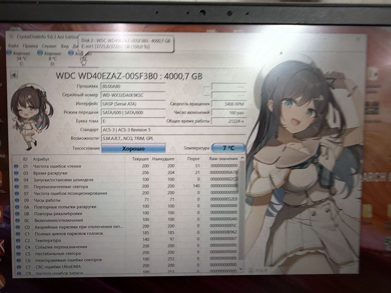The image size is (391, 293).
Task: Select row 'Частота ошибок позиционирования'
Action: point(126,193)
